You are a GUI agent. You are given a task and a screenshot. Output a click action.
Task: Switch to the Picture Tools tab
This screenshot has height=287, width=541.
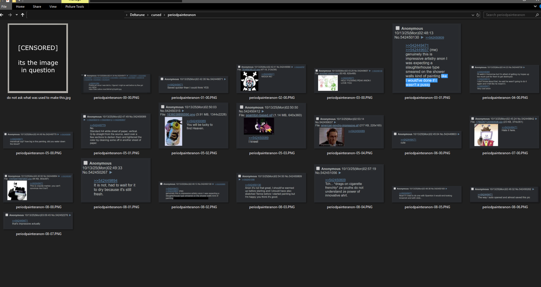tap(75, 7)
